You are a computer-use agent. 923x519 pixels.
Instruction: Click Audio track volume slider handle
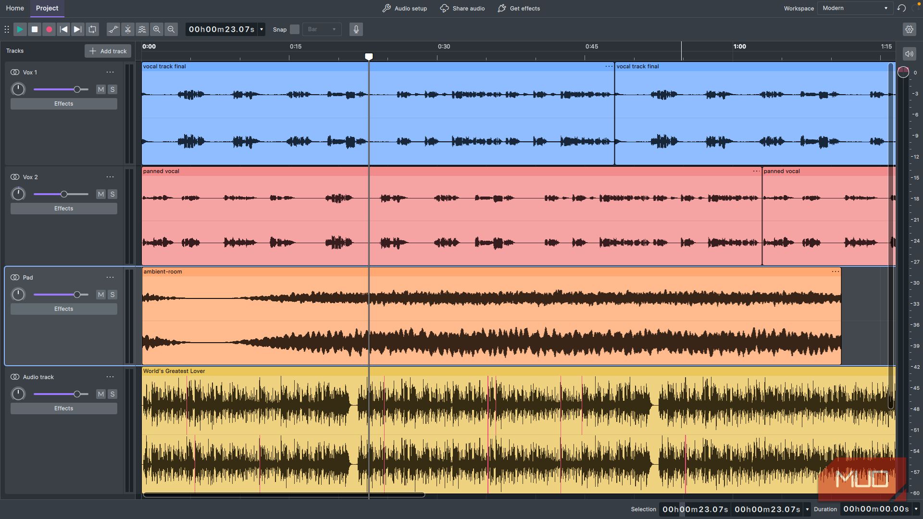(x=77, y=394)
